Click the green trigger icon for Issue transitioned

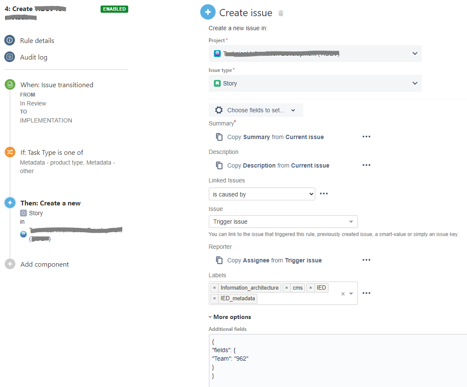point(9,84)
